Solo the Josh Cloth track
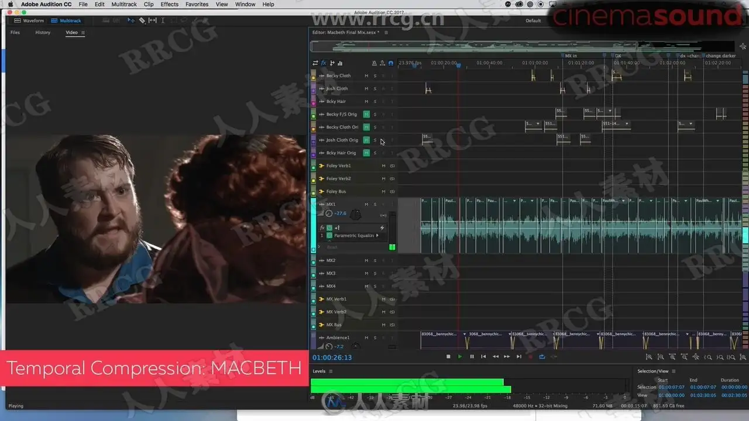This screenshot has width=749, height=421. tap(375, 89)
